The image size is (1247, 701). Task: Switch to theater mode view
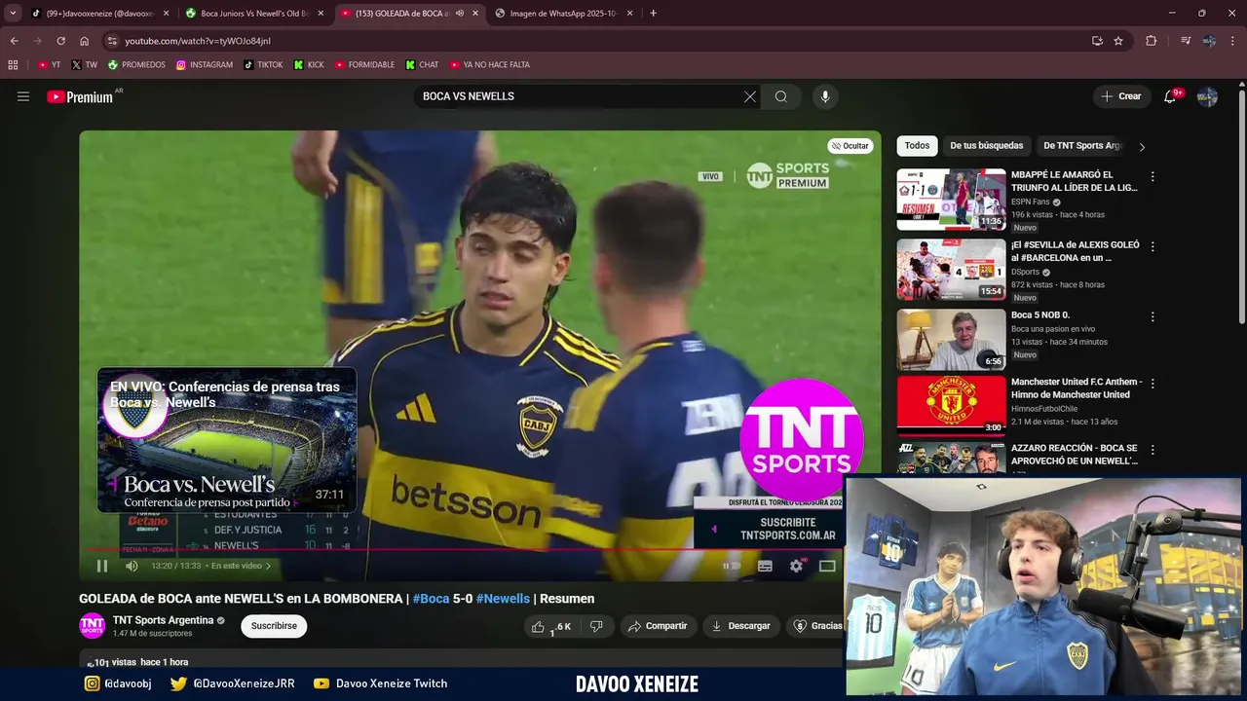(827, 566)
